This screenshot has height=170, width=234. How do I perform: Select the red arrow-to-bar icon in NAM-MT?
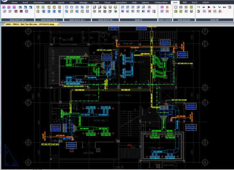point(210,12)
